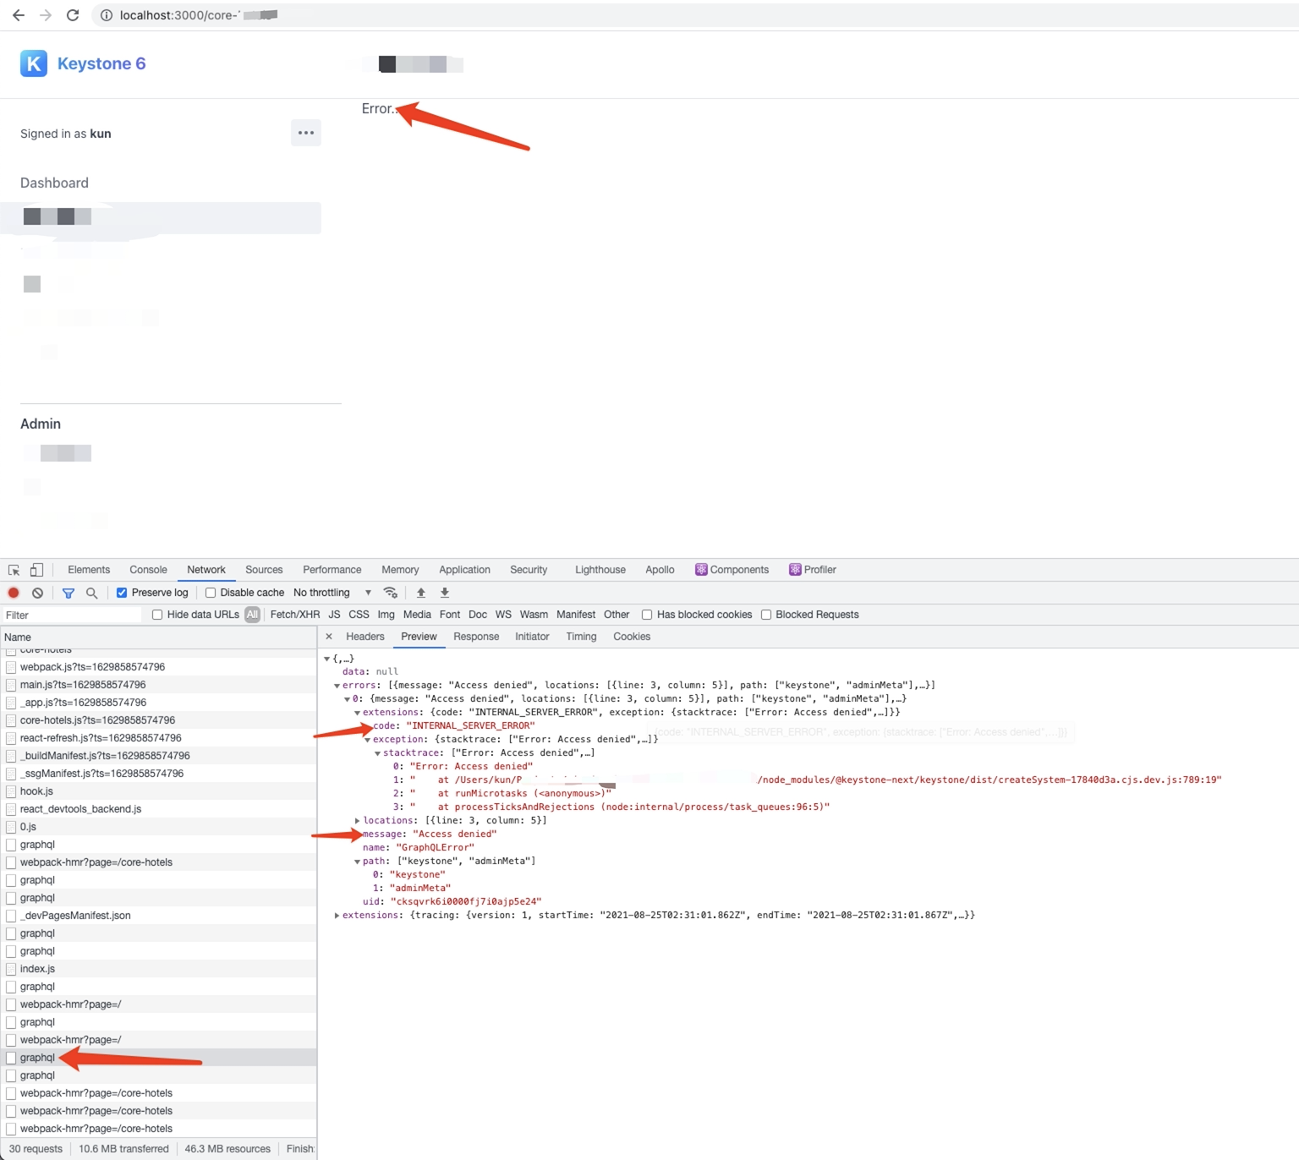Screen dimensions: 1299x1160
Task: Click the network Filter text field
Action: tap(72, 616)
